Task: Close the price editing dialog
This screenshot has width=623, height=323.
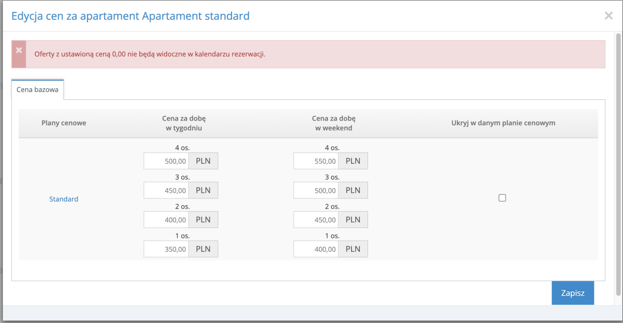Action: pos(608,16)
